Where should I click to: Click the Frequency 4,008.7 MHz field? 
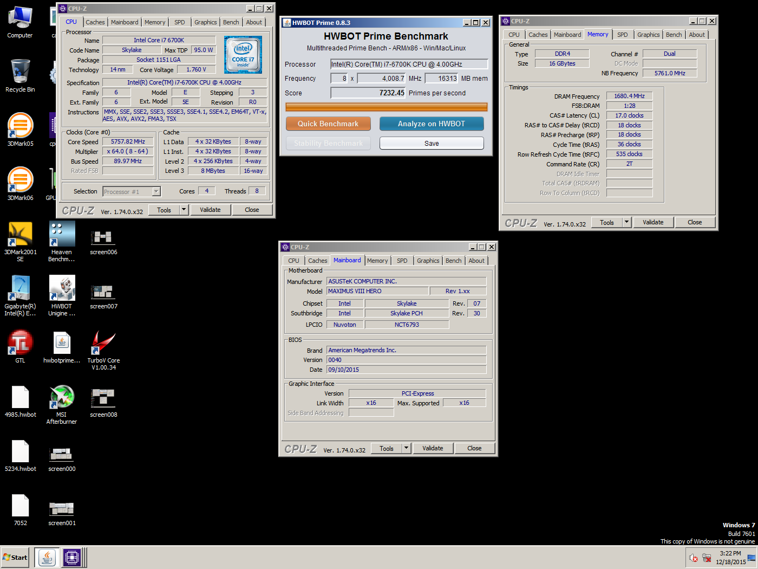click(x=381, y=78)
